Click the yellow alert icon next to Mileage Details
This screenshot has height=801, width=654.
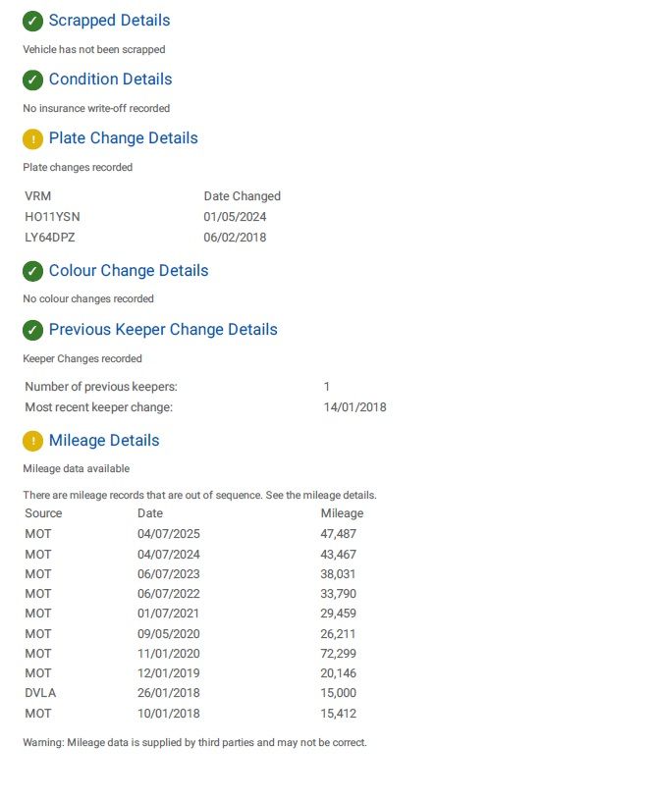tap(32, 441)
